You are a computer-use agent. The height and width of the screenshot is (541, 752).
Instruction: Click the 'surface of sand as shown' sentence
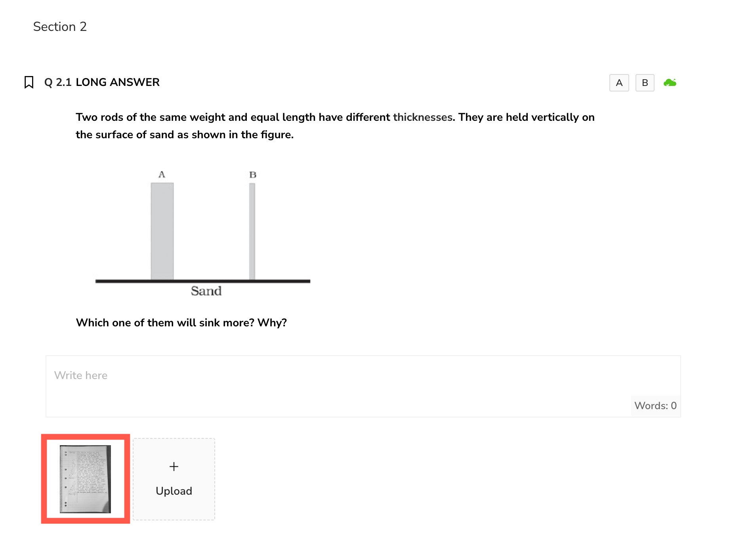185,135
